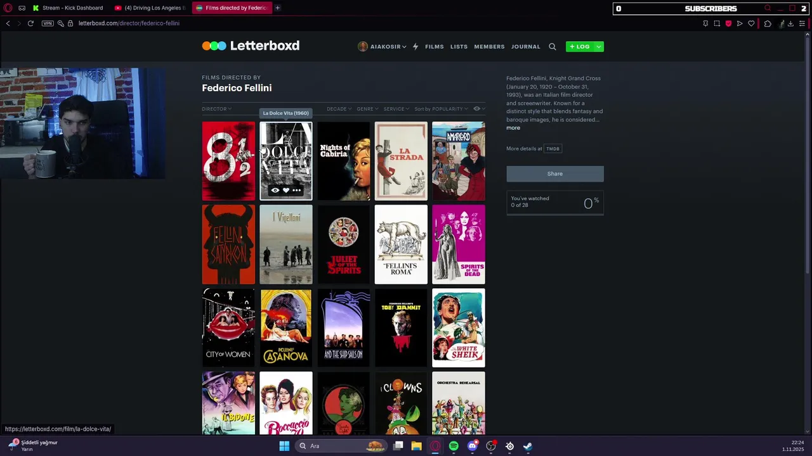This screenshot has width=812, height=456.
Task: Expand the GENRE filter dropdown
Action: tap(367, 109)
